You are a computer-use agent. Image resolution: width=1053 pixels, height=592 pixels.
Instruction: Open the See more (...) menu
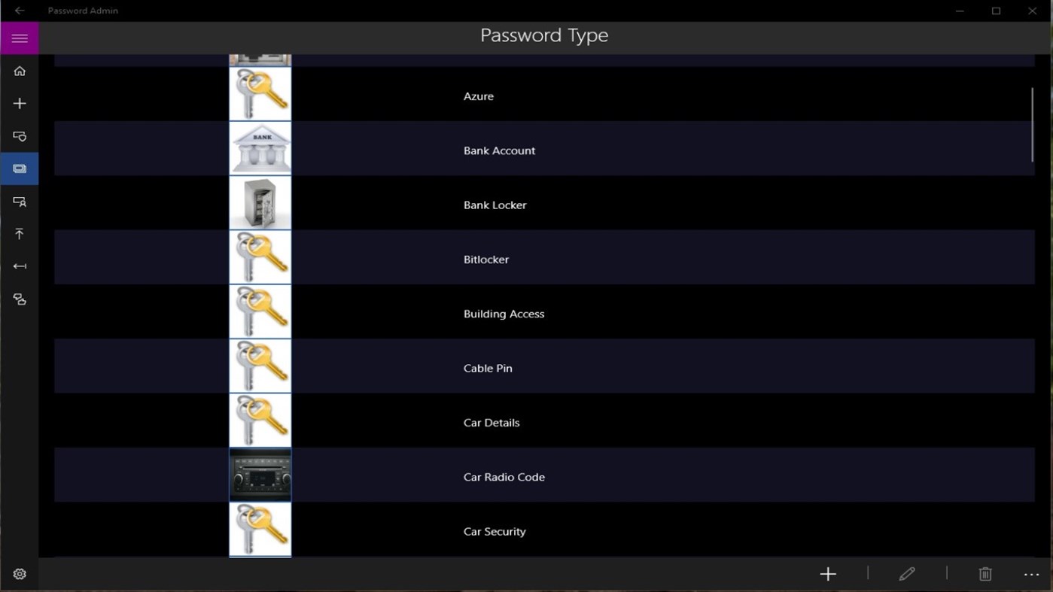click(1032, 573)
